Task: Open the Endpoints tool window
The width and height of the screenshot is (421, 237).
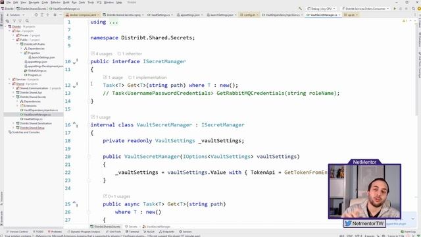Action: [166, 232]
